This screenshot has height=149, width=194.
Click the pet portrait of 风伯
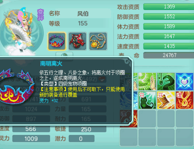(x=20, y=31)
